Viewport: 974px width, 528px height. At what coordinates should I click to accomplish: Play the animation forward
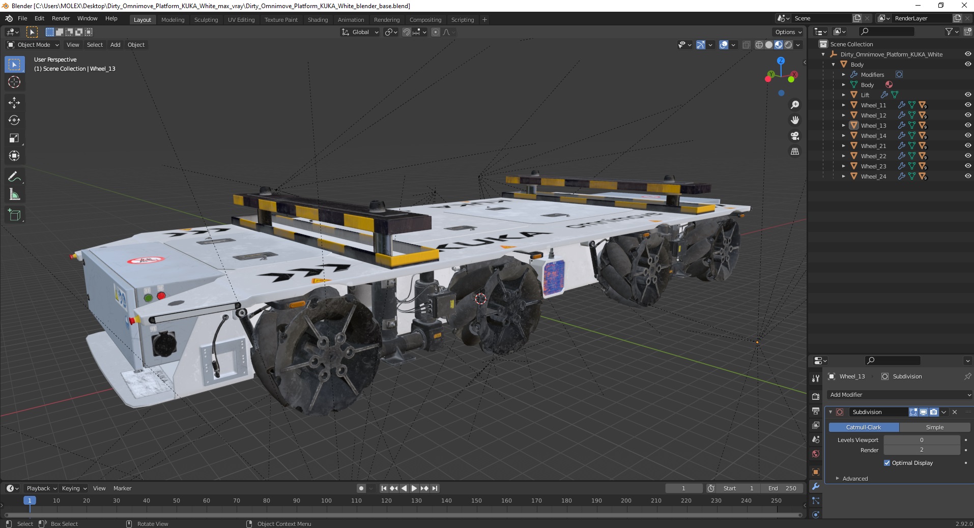414,488
